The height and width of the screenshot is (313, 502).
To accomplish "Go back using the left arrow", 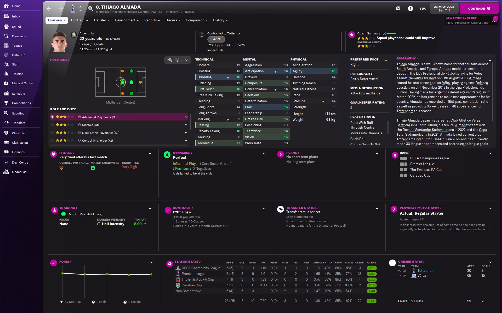I will click(49, 9).
